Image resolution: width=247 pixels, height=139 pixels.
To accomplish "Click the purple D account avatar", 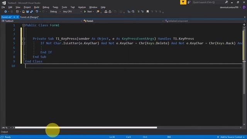I will (244, 7).
